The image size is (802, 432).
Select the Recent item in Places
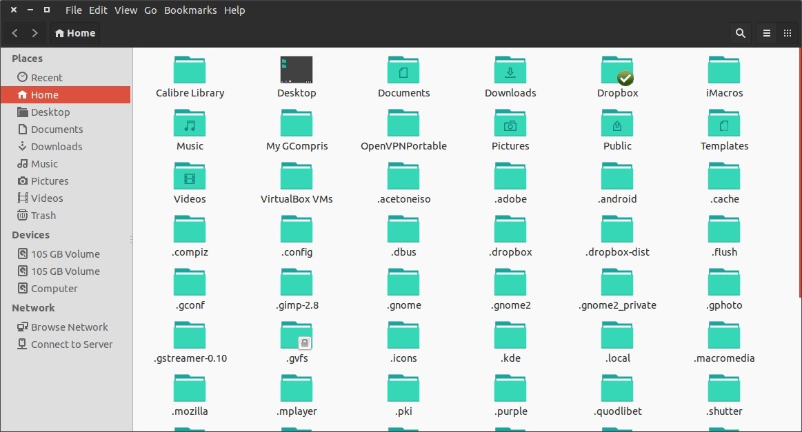(x=47, y=77)
